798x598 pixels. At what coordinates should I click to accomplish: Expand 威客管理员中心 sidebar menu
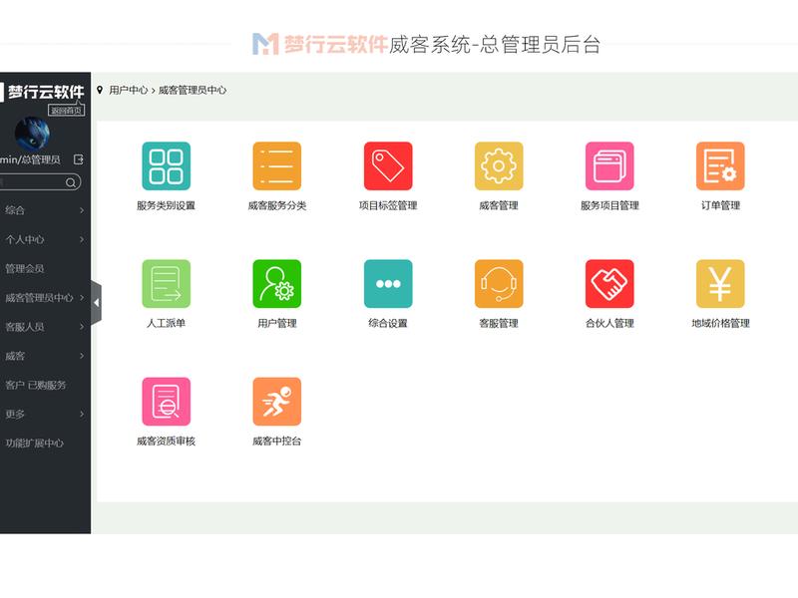(x=44, y=297)
